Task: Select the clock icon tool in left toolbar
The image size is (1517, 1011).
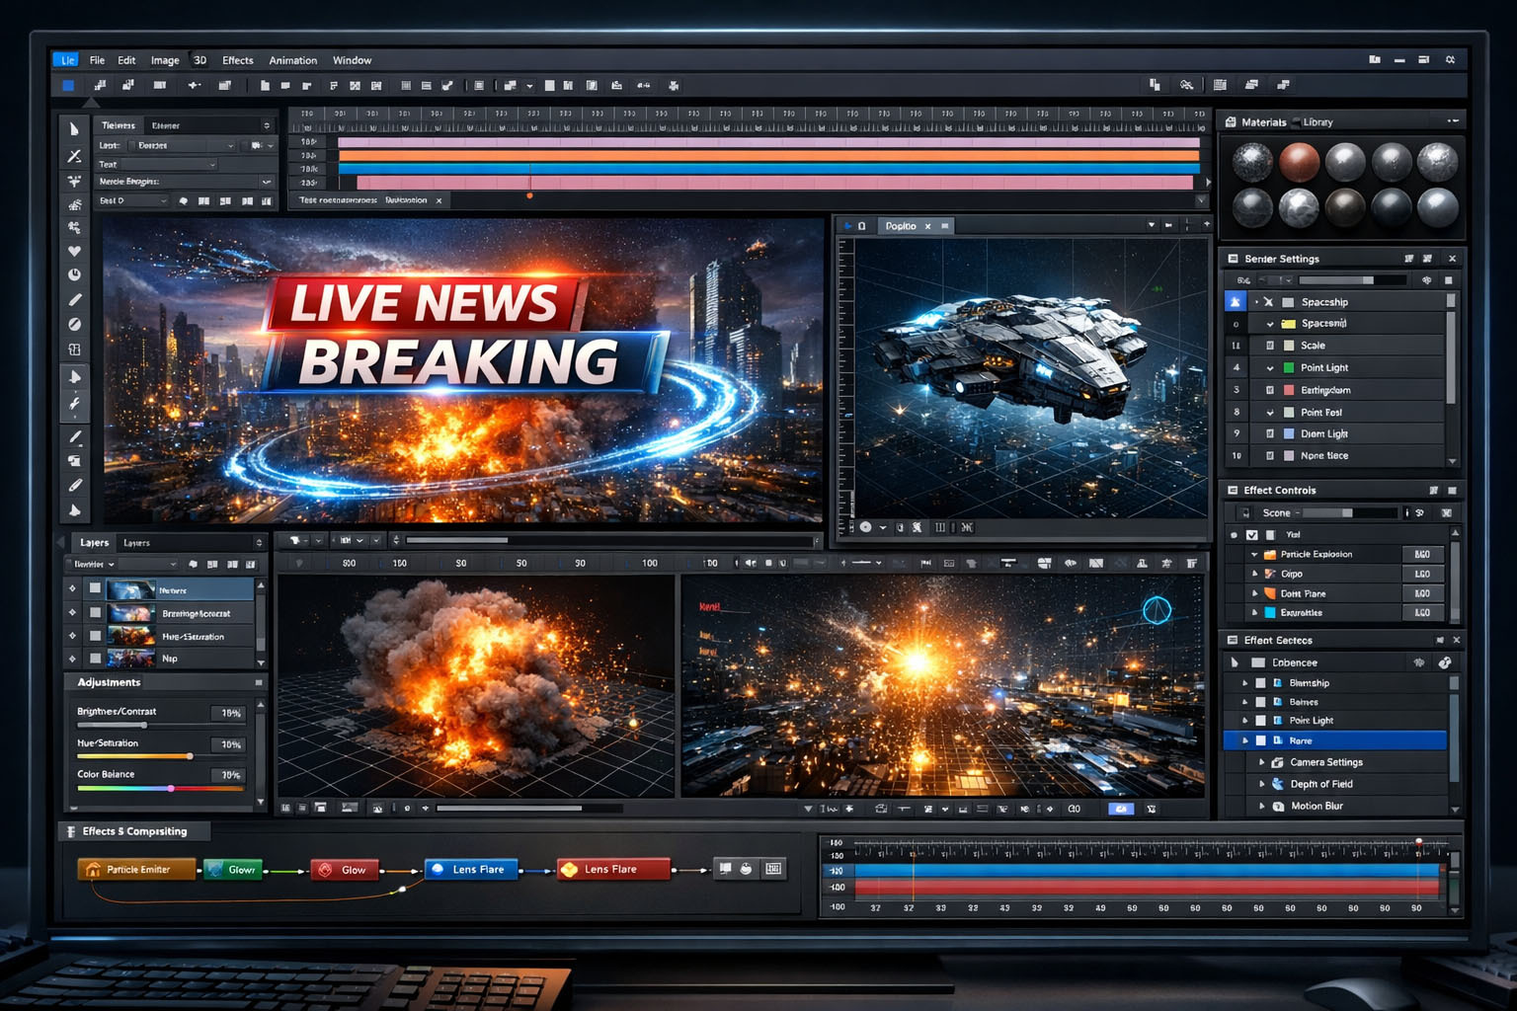Action: coord(74,275)
